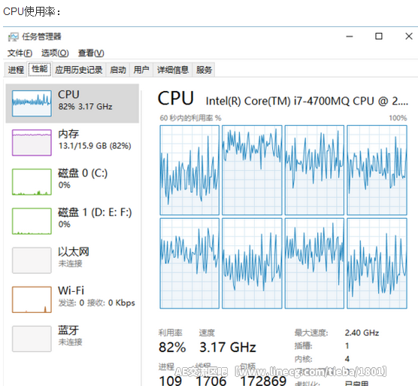Click the gray 以太网 thumbnail box
This screenshot has height=386, width=418.
pos(32,260)
